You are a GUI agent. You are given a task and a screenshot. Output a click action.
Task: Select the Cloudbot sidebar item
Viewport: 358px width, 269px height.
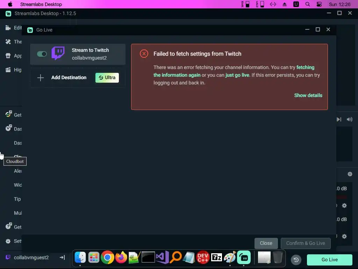click(17, 157)
